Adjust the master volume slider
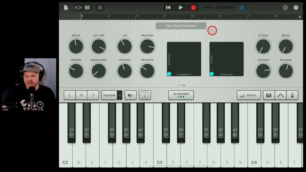 219,8
